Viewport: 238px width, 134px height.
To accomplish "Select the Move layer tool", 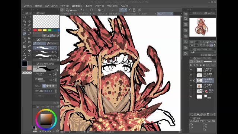I will click(x=29, y=21).
